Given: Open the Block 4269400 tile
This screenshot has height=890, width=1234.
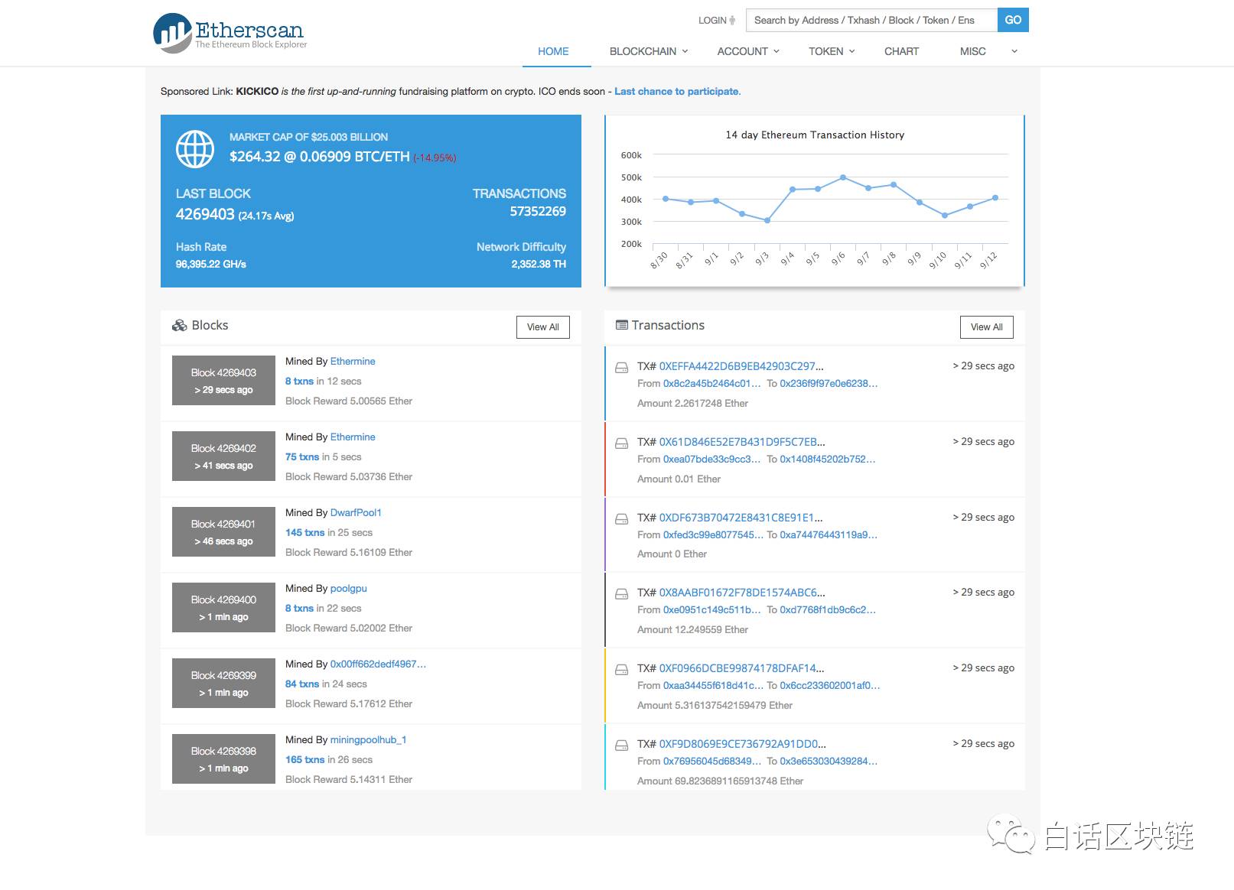Looking at the screenshot, I should [223, 608].
